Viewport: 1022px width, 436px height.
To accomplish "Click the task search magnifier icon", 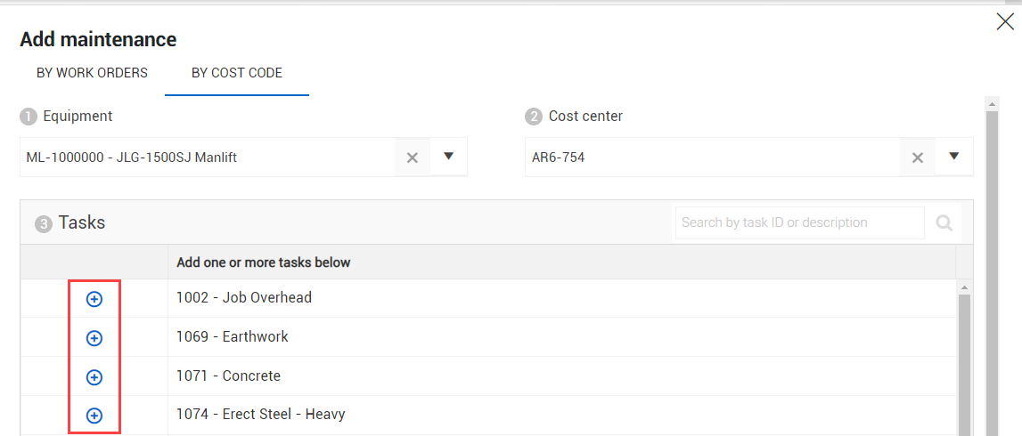I will (944, 223).
